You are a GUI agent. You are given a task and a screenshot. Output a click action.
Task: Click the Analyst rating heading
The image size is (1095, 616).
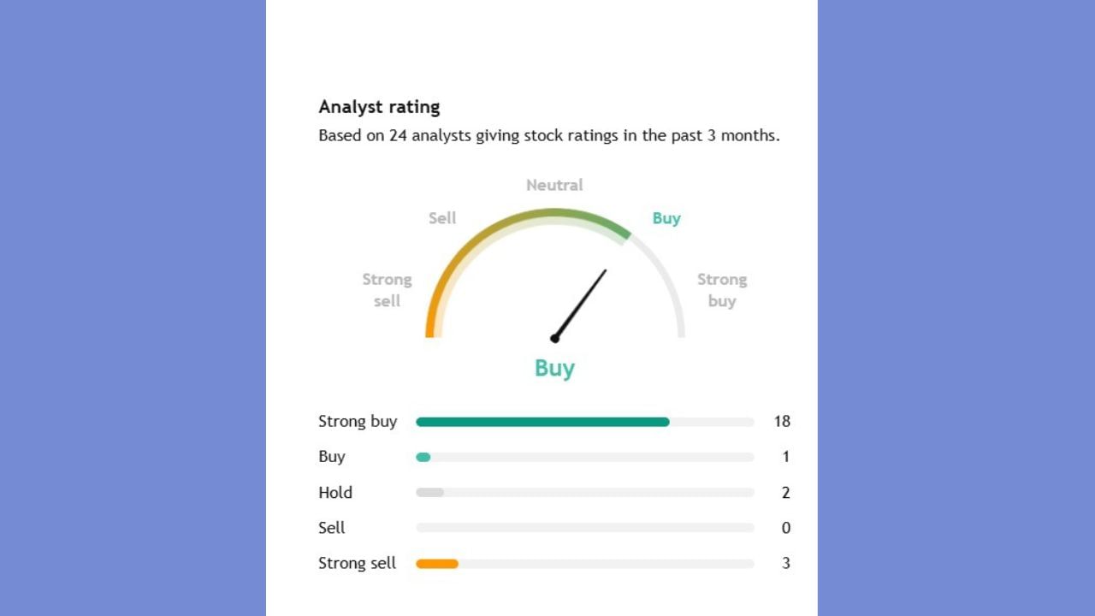[x=379, y=107]
